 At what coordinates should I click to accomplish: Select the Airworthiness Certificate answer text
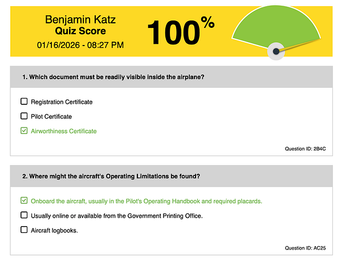click(64, 131)
